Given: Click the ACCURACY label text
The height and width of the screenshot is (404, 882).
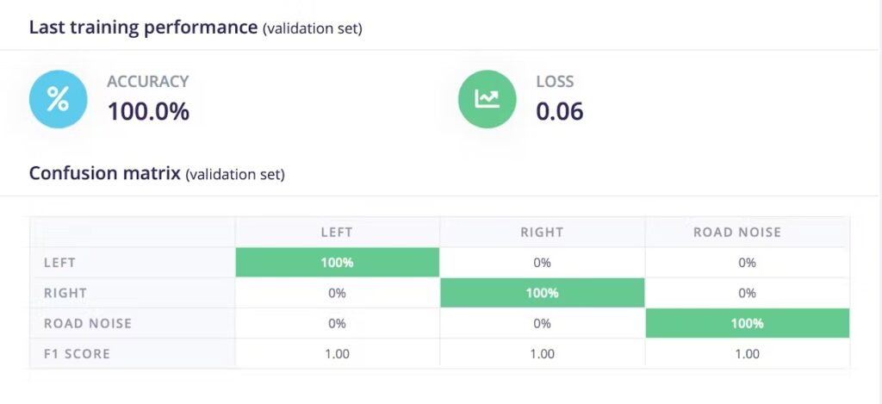Looking at the screenshot, I should [x=147, y=82].
